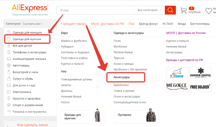Focus the Я ищу search field
This screenshot has height=127, width=216.
point(95,10)
